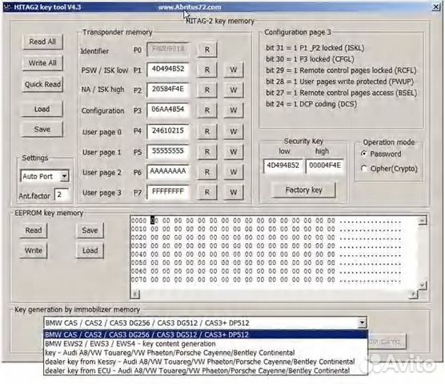
Task: Click P5 field containing 55555555
Action: pyautogui.click(x=168, y=151)
